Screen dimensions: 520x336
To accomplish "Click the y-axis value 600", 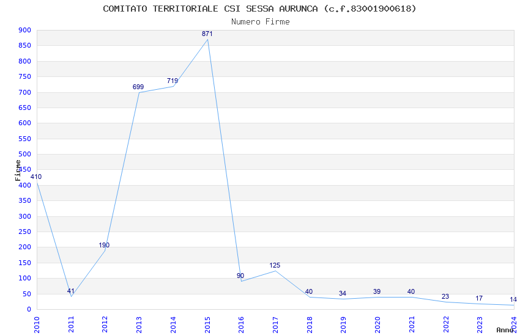I will tap(25, 123).
